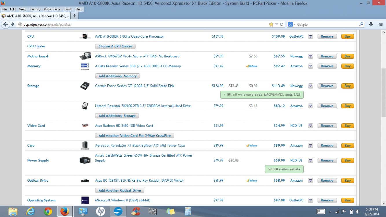Click the browser Forward arrow button
This screenshot has width=386, height=217.
pos(13,25)
